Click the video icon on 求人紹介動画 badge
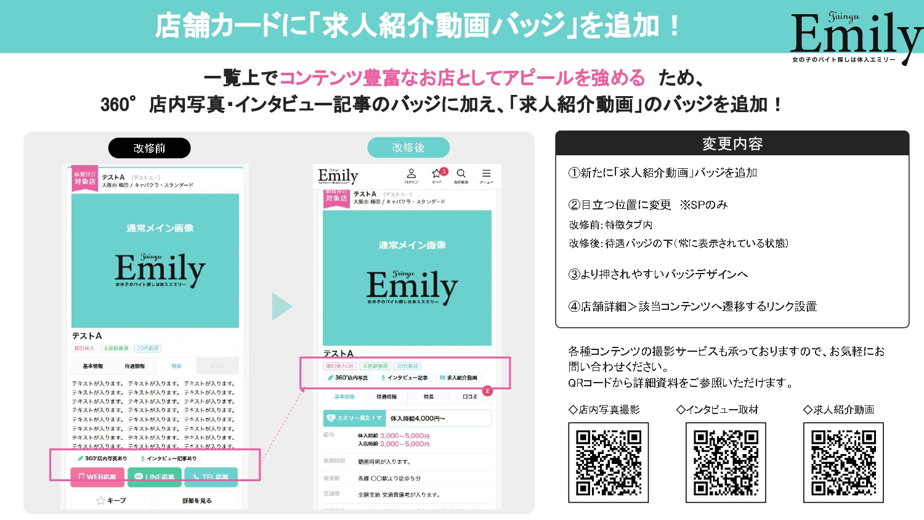The height and width of the screenshot is (520, 924). point(442,378)
